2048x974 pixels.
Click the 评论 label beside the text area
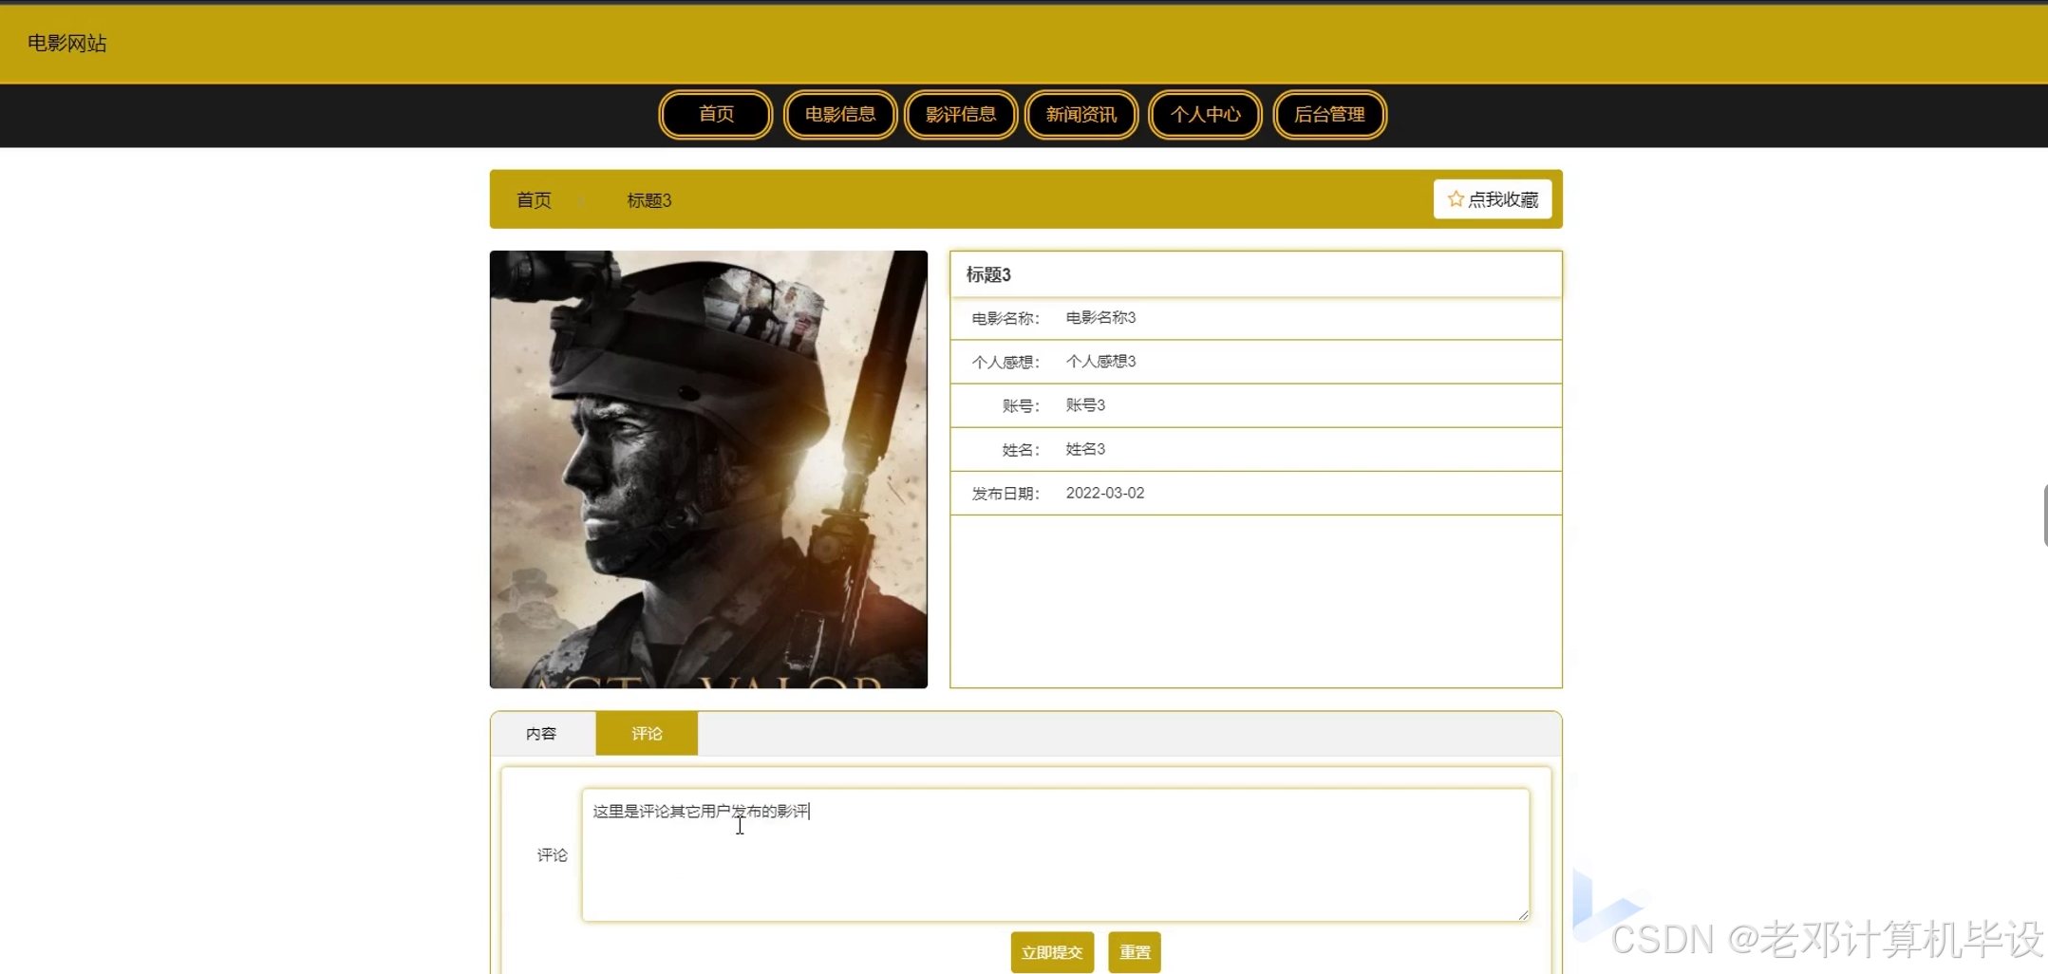point(553,854)
